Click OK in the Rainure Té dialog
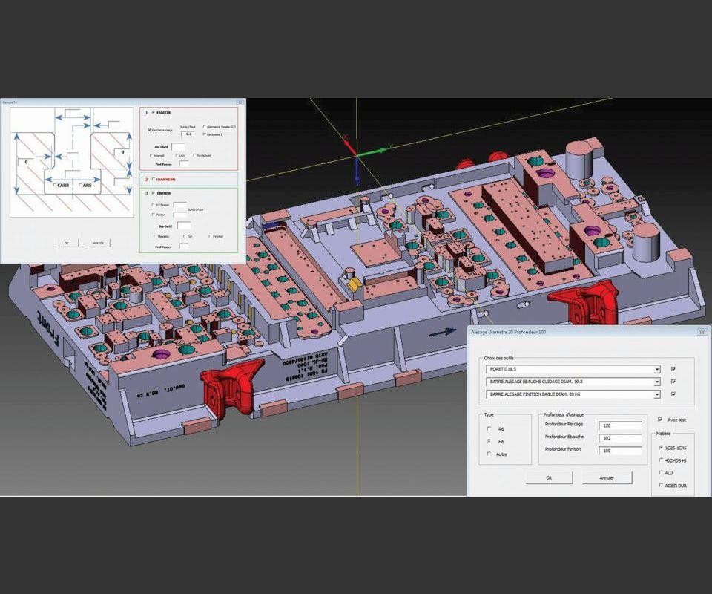This screenshot has height=594, width=712. (66, 243)
